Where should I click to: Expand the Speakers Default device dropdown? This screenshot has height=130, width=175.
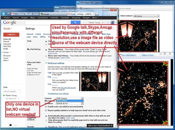tap(69, 103)
